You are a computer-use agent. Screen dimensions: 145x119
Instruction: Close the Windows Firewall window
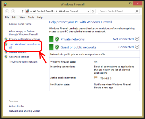[138, 4]
